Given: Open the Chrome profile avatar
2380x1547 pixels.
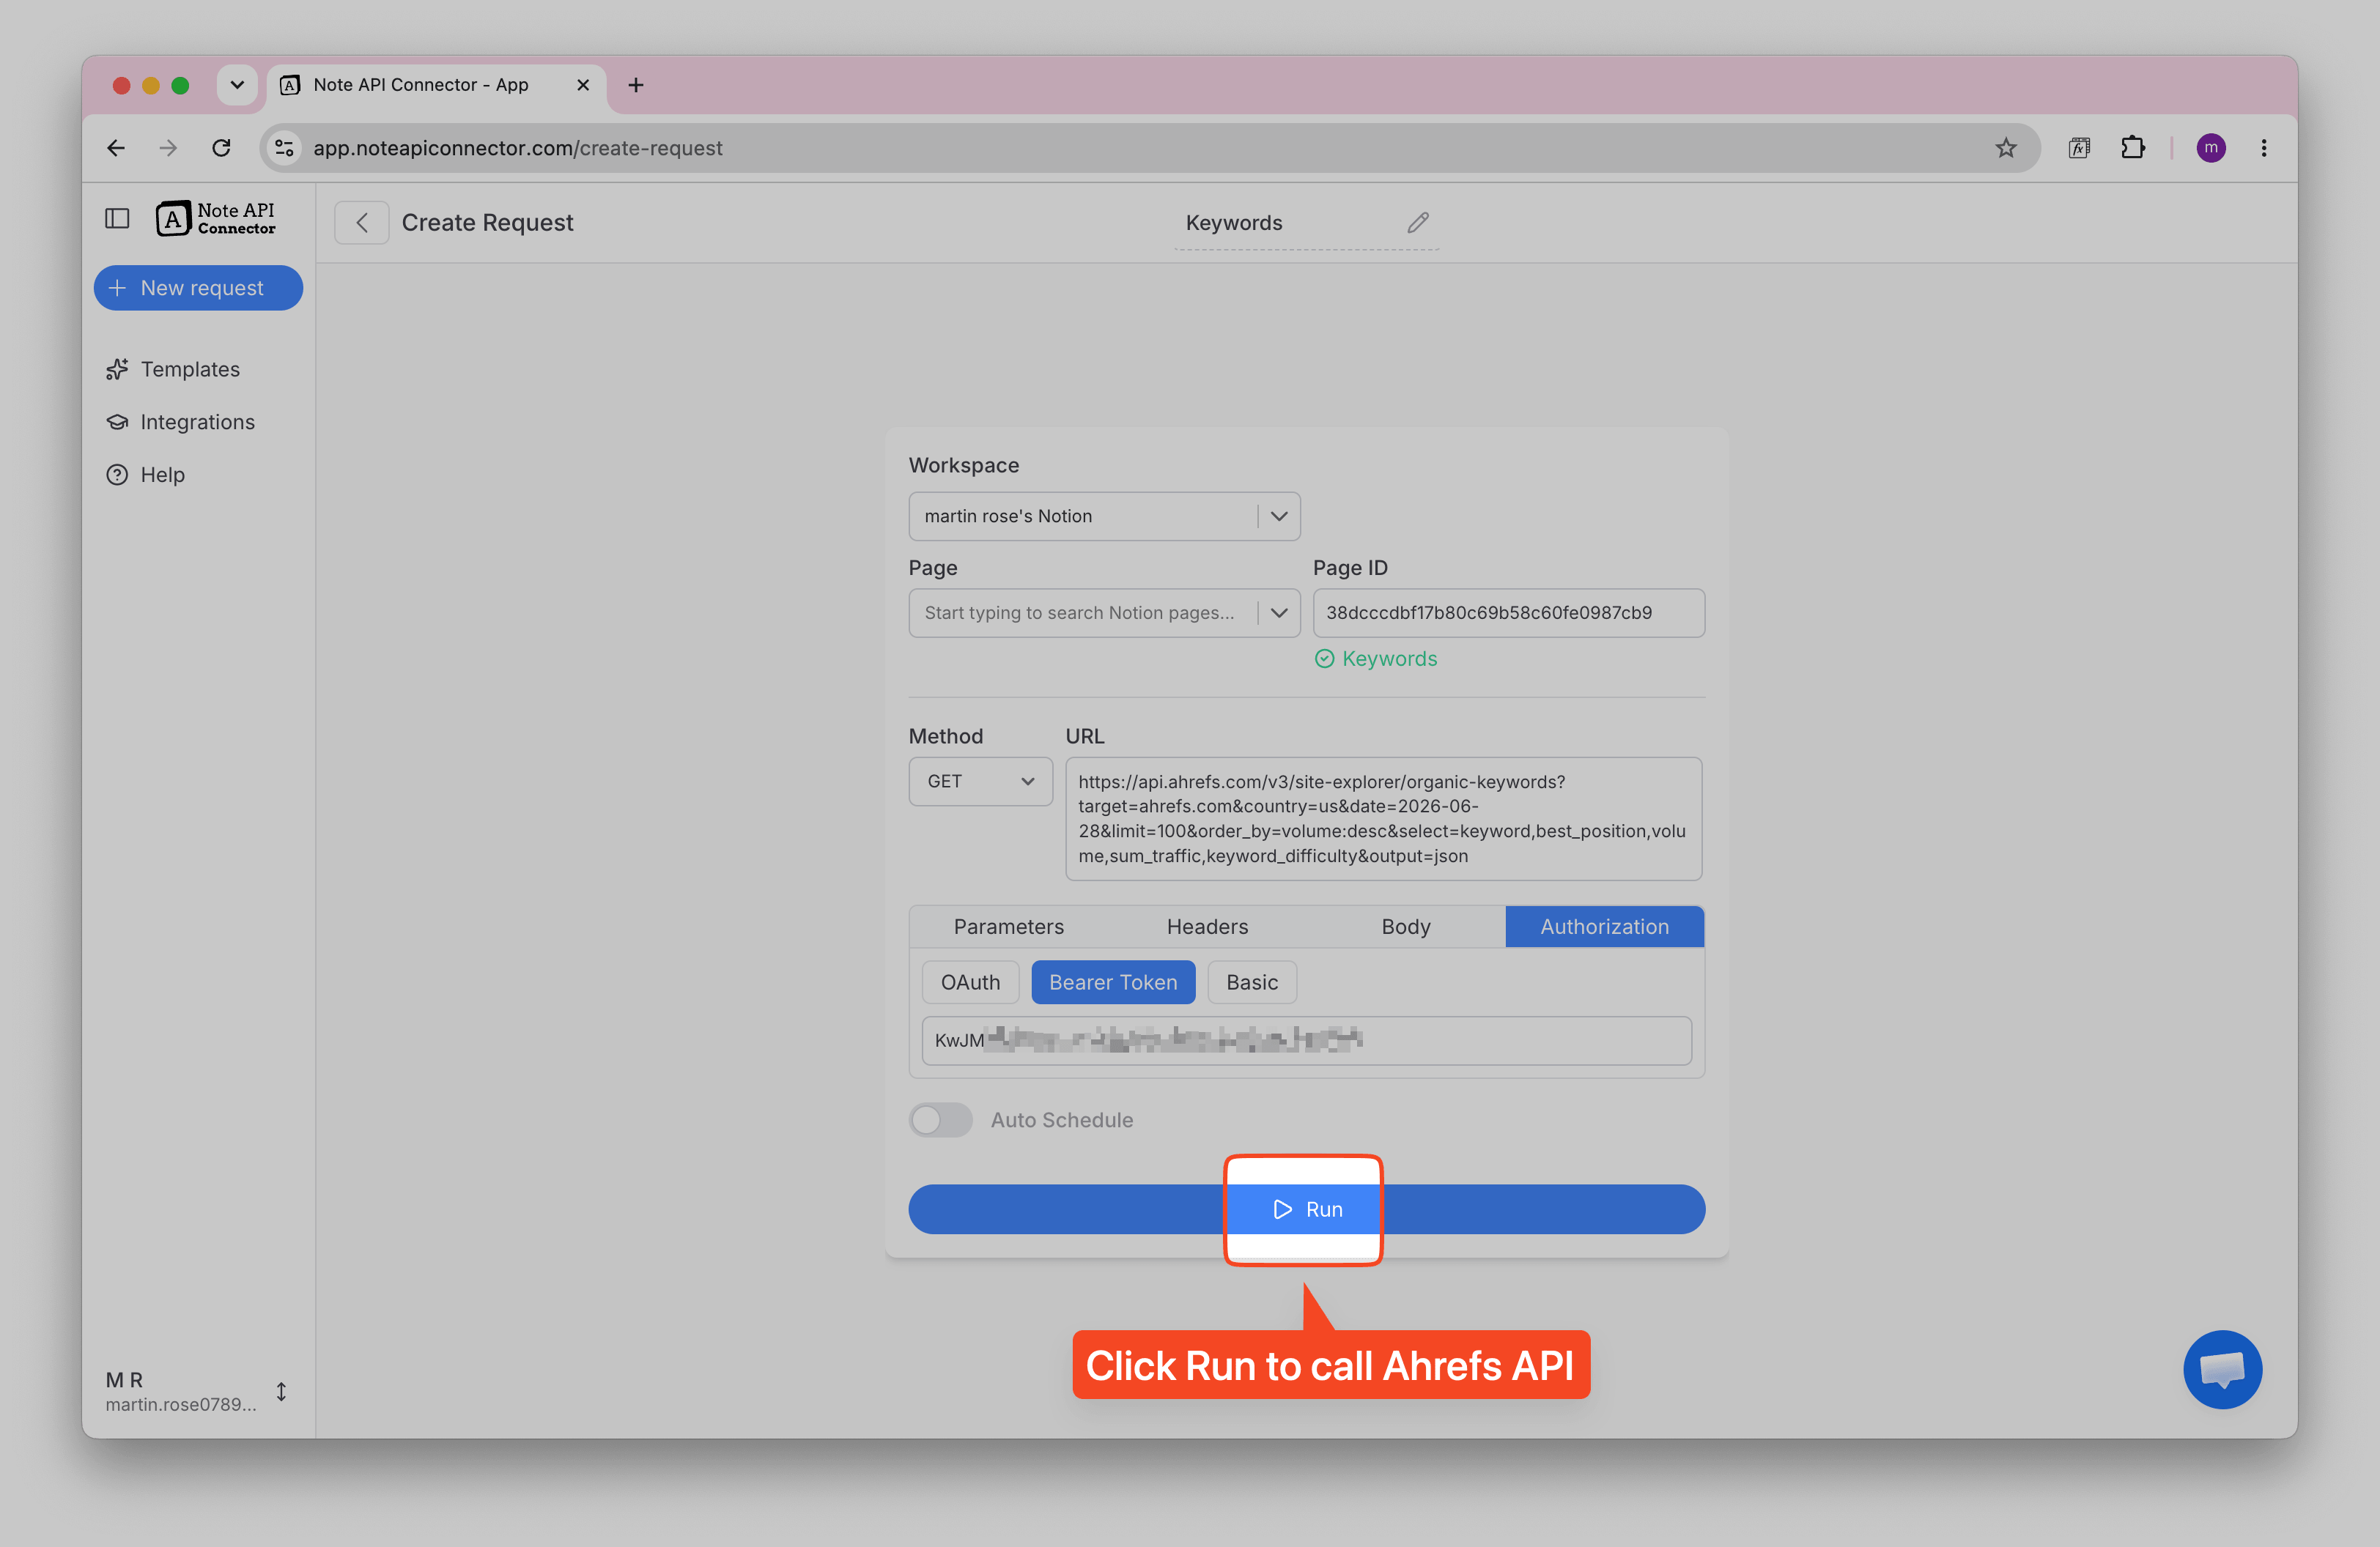Looking at the screenshot, I should tap(2211, 148).
